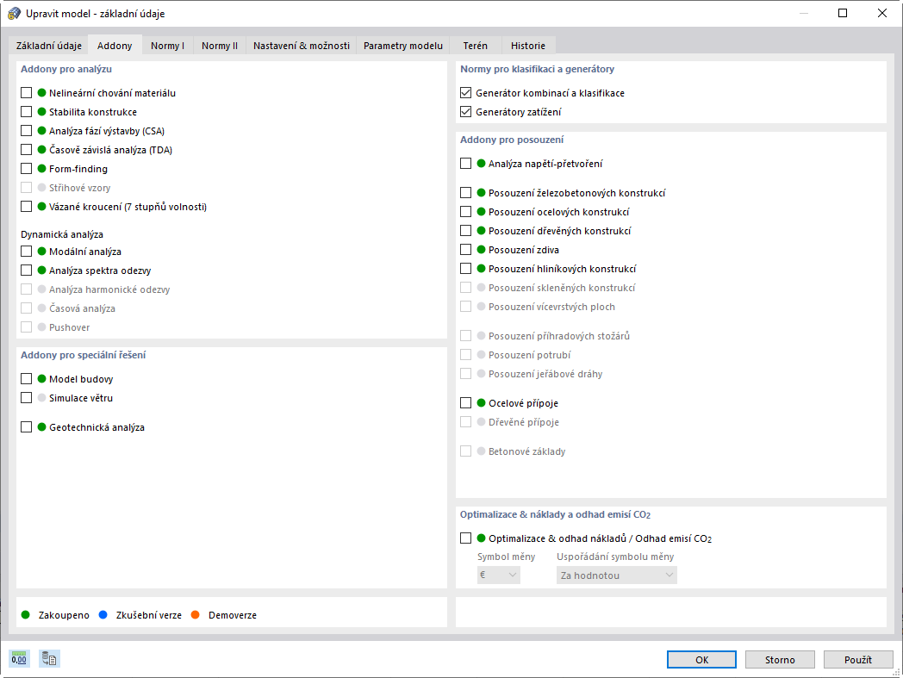Enable Nelineární chování materiálu checkbox

pyautogui.click(x=27, y=93)
